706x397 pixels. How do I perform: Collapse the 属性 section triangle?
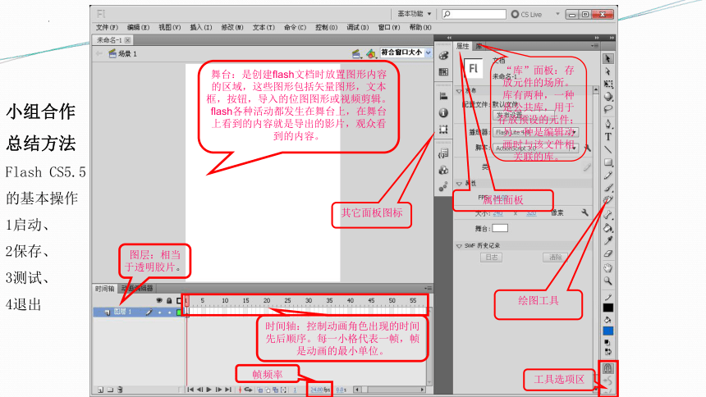click(x=459, y=184)
